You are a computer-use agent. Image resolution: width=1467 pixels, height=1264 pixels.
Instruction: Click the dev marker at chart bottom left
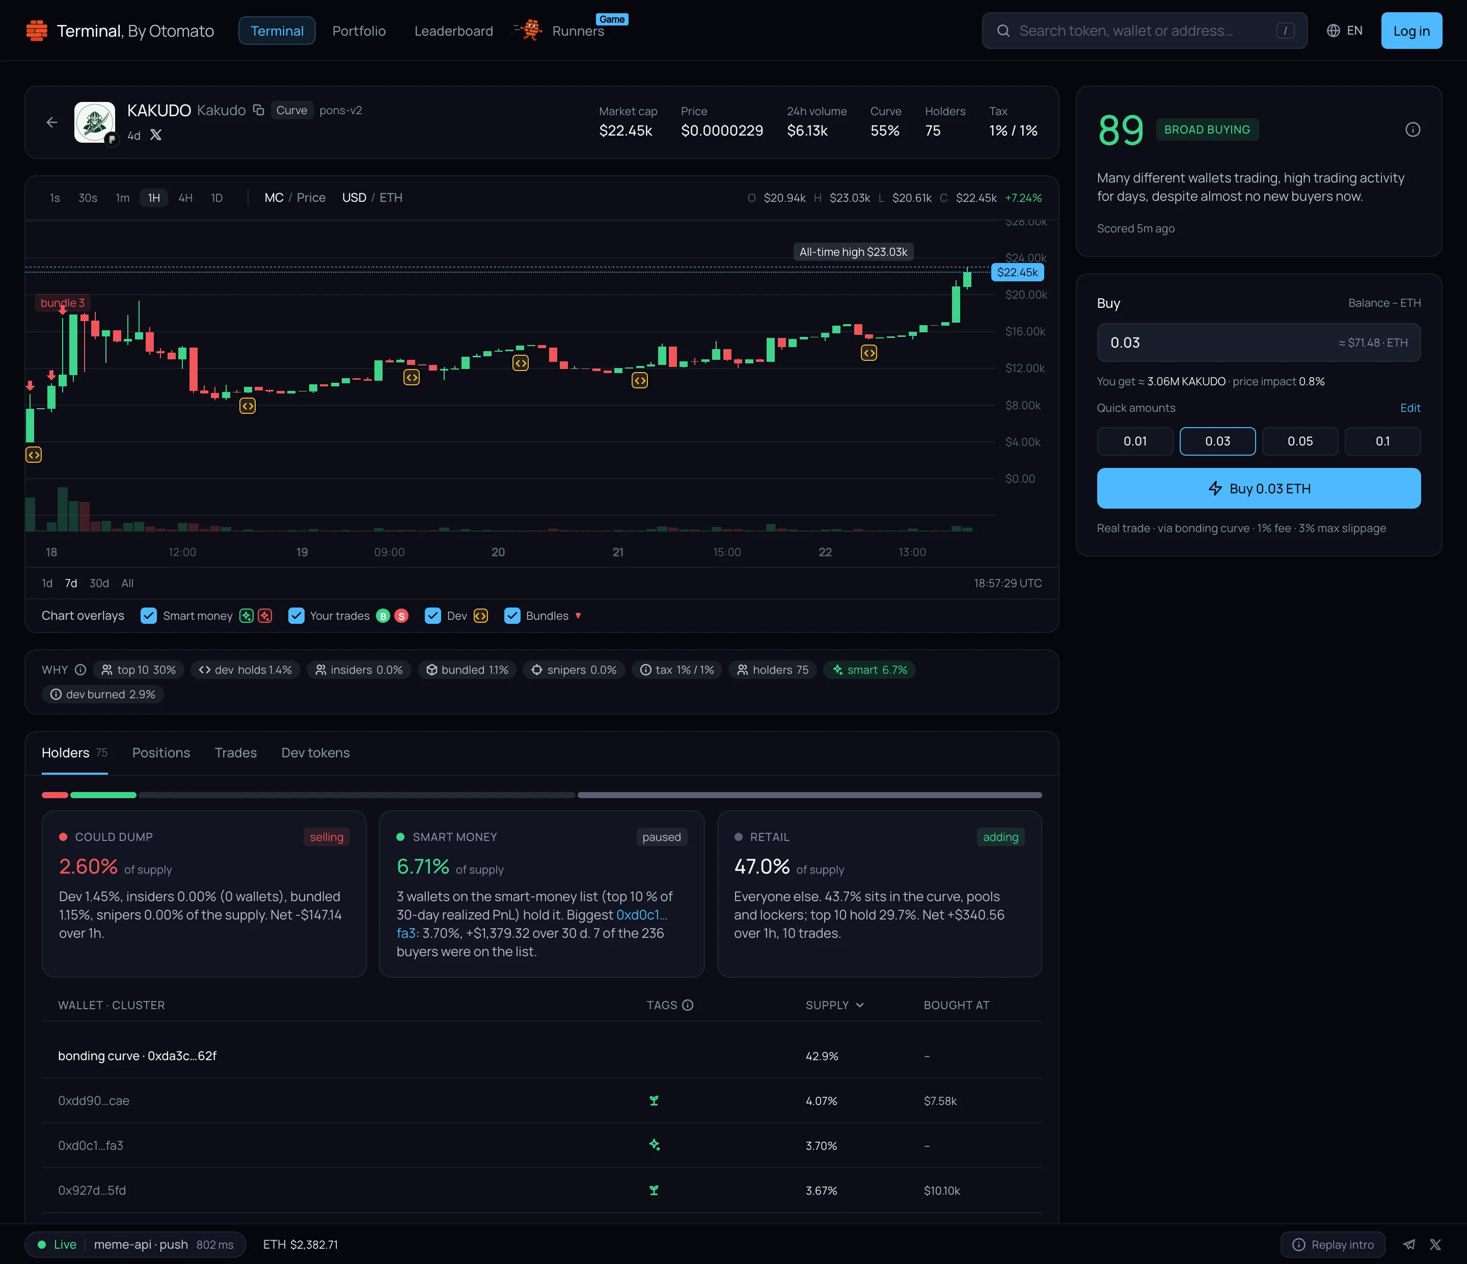tap(34, 455)
